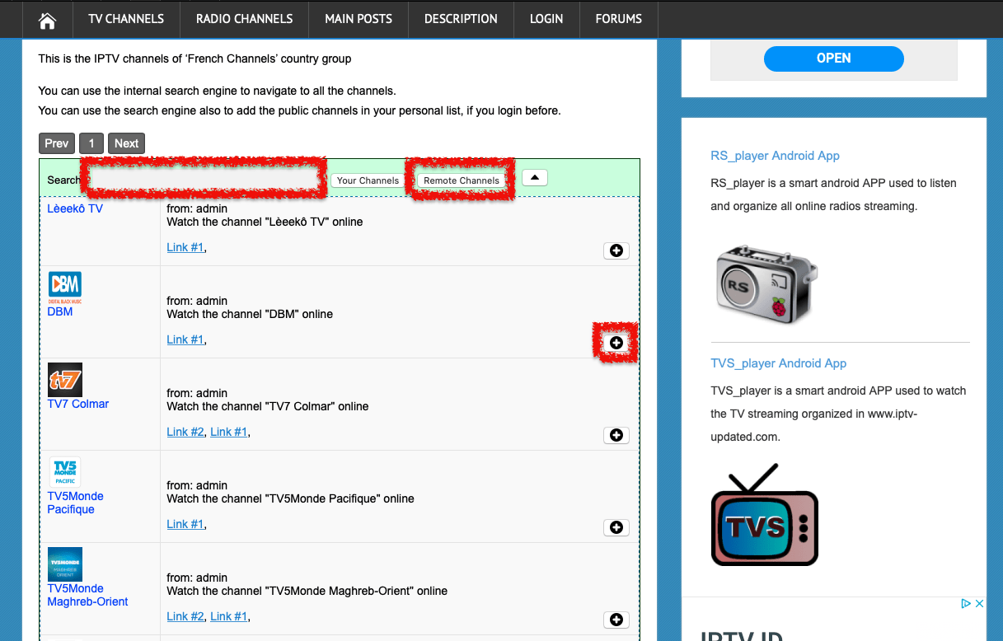Add TV5Monde Maghreb-Orient using its plus icon
Viewport: 1003px width, 641px height.
(616, 620)
